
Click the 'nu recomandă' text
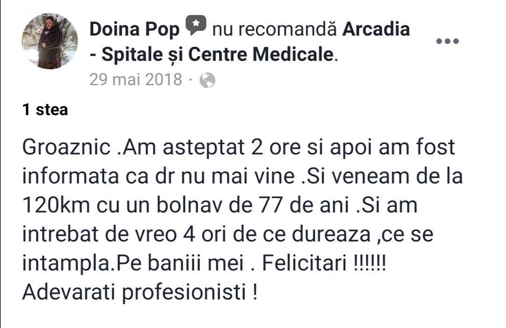tap(274, 29)
